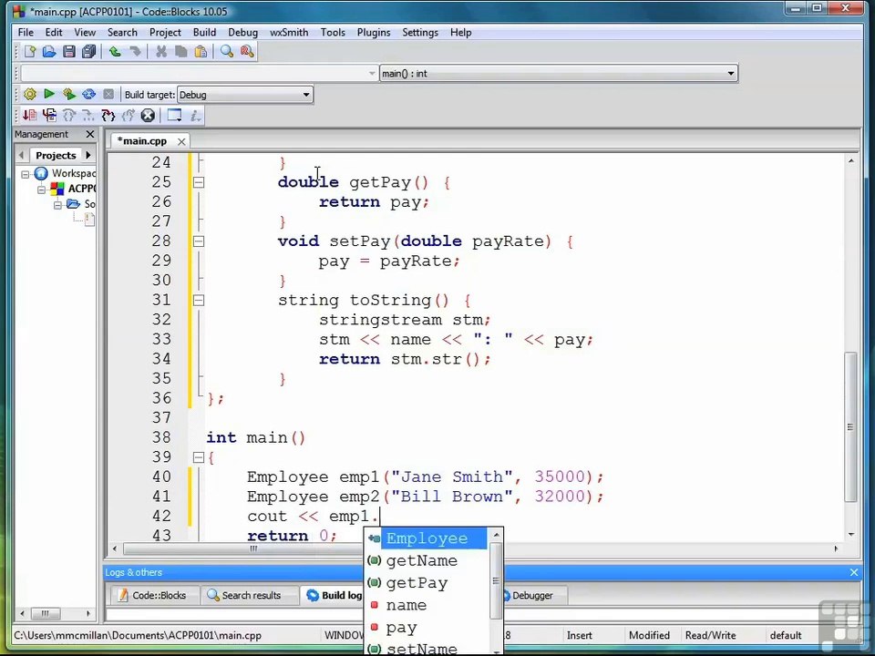Select the Projects management tab
875x656 pixels.
(56, 155)
